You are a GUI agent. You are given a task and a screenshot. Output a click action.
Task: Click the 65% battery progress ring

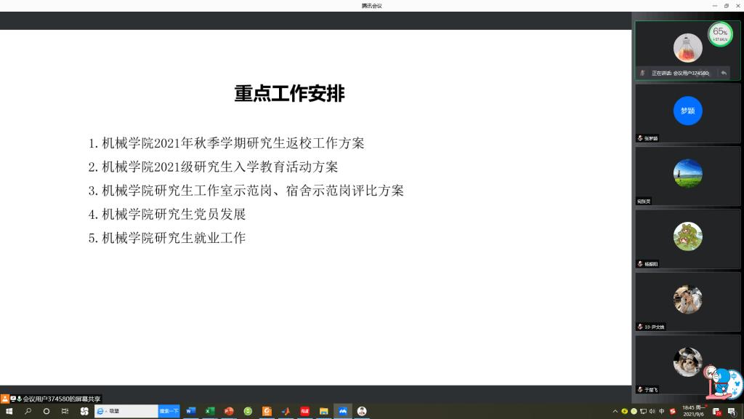point(720,35)
